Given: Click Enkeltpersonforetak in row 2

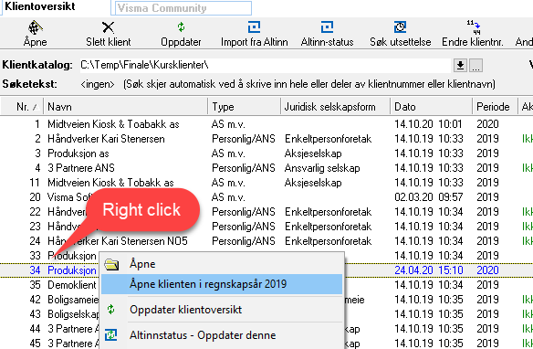Looking at the screenshot, I should (x=328, y=139).
